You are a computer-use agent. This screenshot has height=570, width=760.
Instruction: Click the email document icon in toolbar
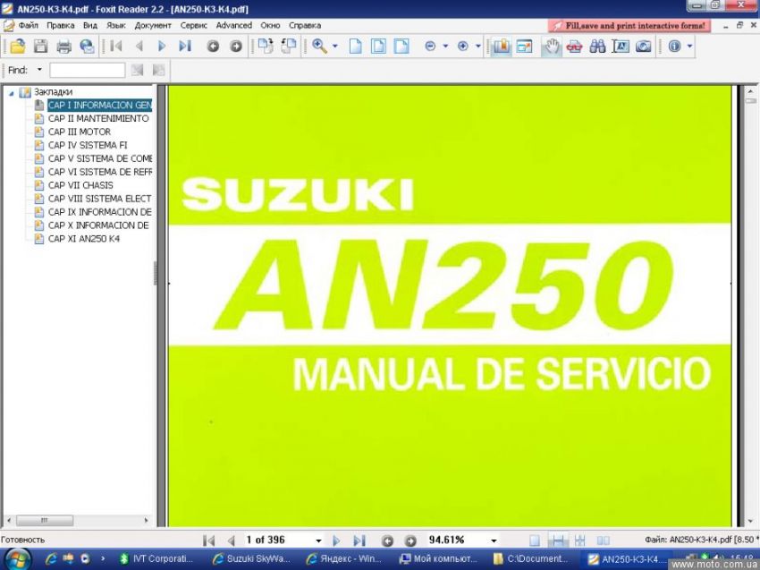click(x=88, y=47)
